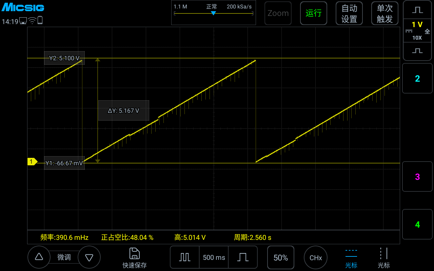Screen dimensions: 434x271
Task: Open the CHx channel selector
Action: click(x=315, y=257)
